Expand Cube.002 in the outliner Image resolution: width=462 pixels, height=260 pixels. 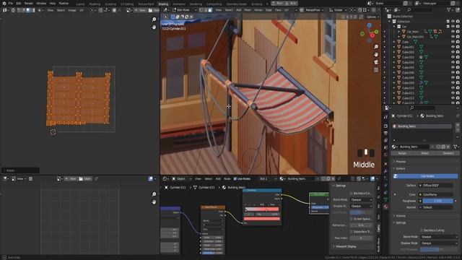(394, 52)
